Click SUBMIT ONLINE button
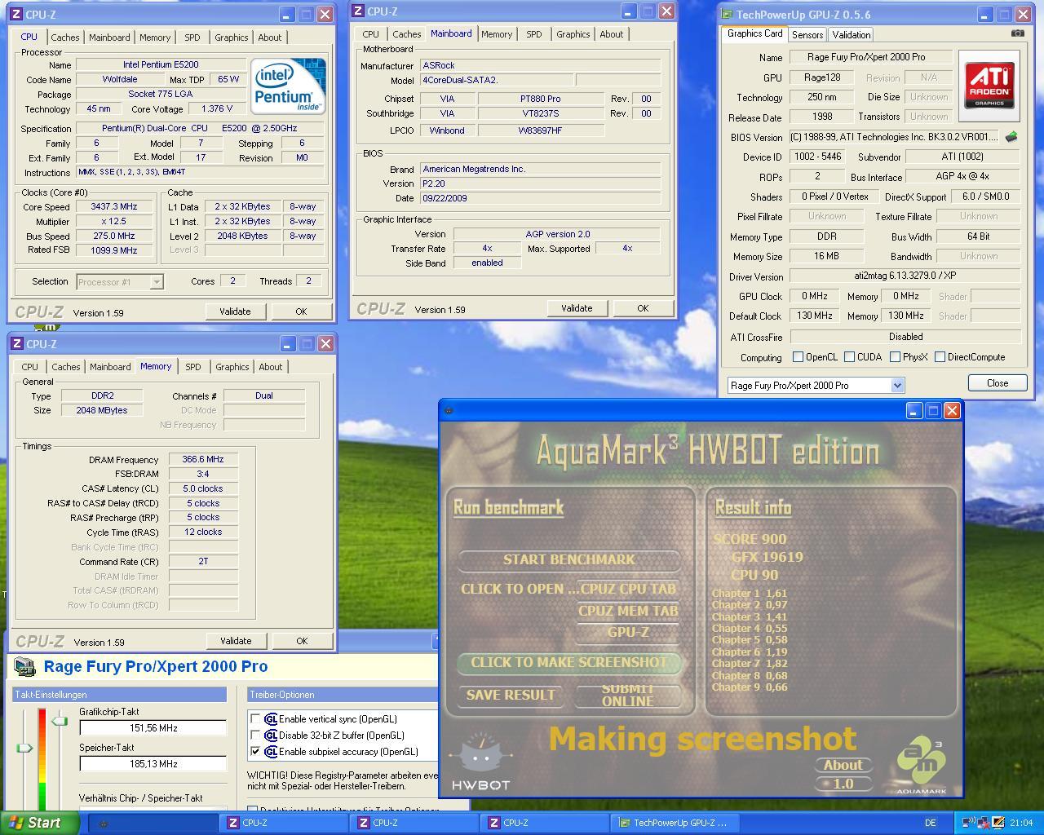This screenshot has width=1044, height=835. pyautogui.click(x=628, y=695)
